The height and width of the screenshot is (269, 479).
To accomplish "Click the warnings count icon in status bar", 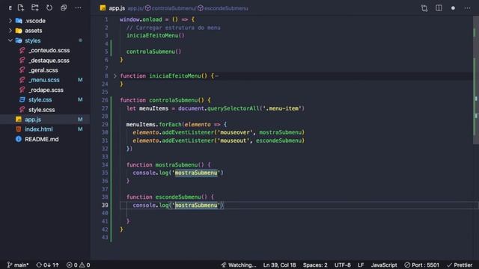I will [82, 265].
